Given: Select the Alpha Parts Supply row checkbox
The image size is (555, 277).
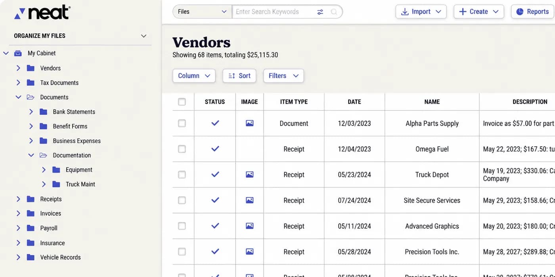Looking at the screenshot, I should pyautogui.click(x=182, y=123).
